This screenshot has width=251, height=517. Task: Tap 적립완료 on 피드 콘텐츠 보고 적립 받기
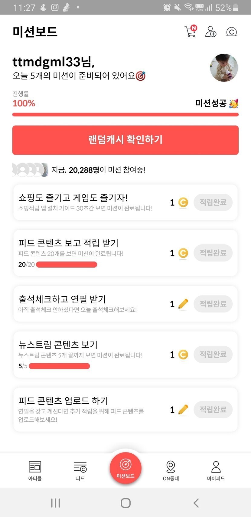(x=213, y=253)
